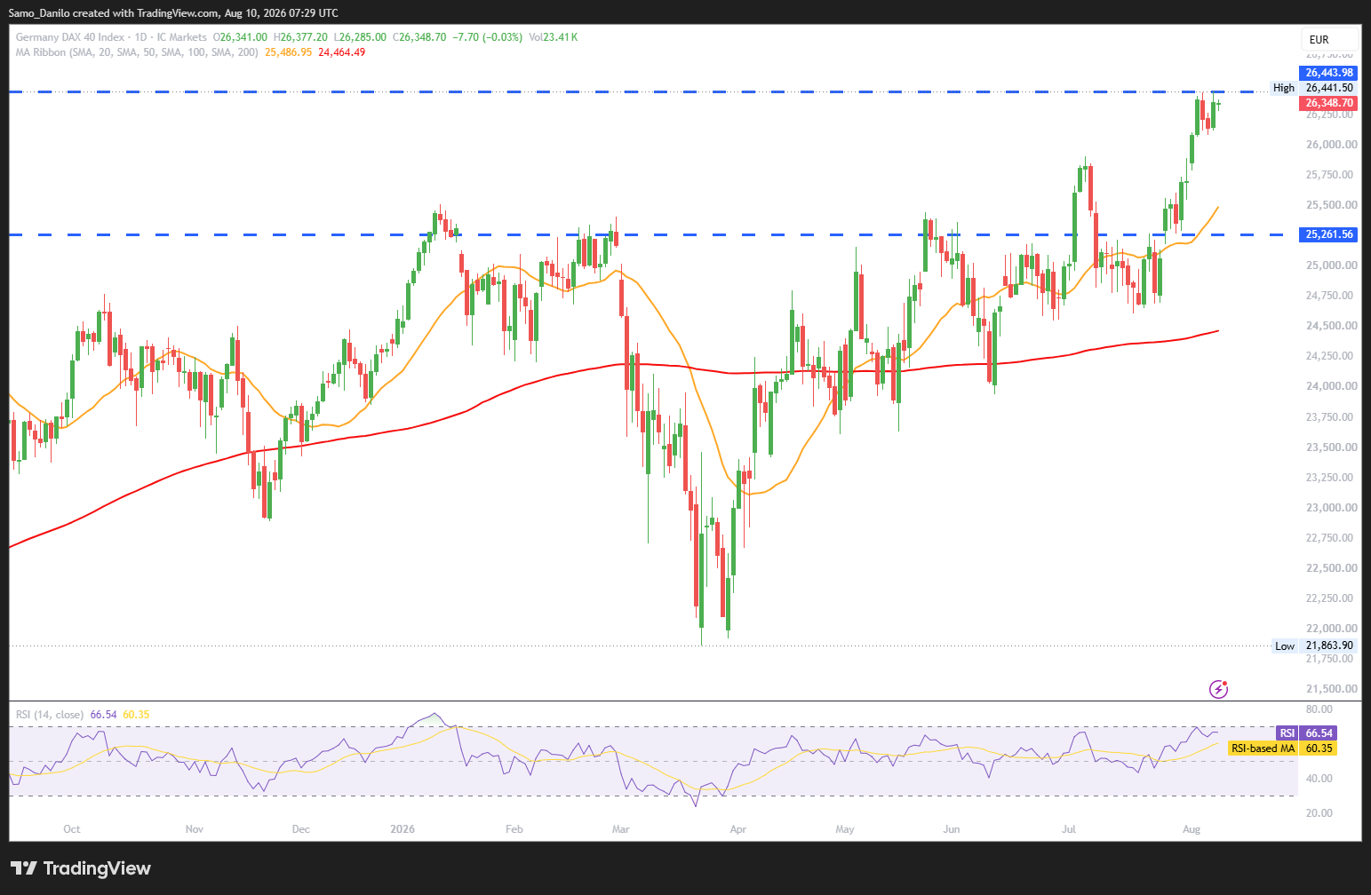The image size is (1371, 895).
Task: Click the 26,443.98 blue price label
Action: 1329,73
